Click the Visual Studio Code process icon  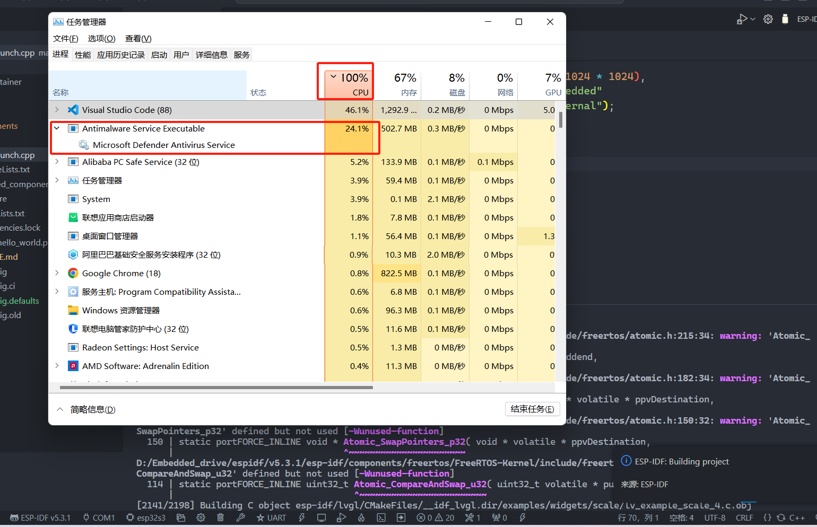click(73, 110)
